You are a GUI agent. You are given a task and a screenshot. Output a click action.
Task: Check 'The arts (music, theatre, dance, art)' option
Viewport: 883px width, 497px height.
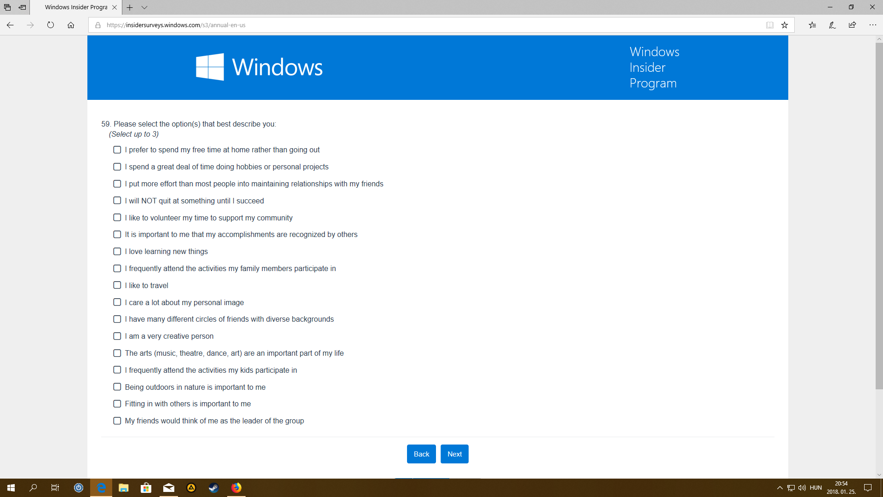pos(117,353)
